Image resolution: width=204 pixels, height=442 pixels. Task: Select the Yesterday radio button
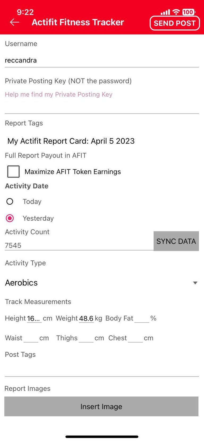tap(10, 218)
